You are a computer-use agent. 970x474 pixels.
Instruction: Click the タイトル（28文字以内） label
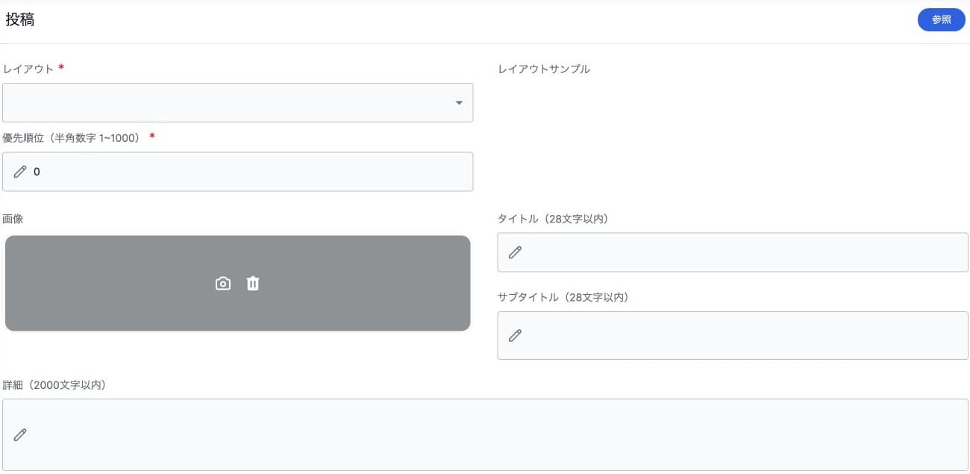tap(553, 219)
